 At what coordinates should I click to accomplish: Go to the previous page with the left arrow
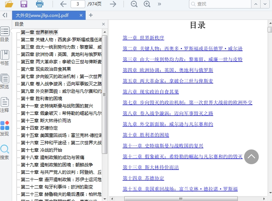63,4
